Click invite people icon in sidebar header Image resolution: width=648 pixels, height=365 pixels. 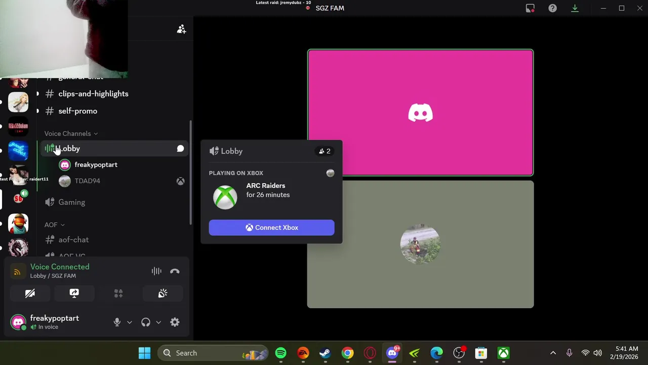(181, 29)
